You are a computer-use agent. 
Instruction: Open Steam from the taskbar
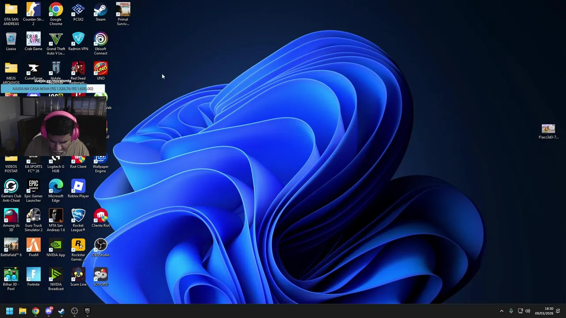(61, 311)
